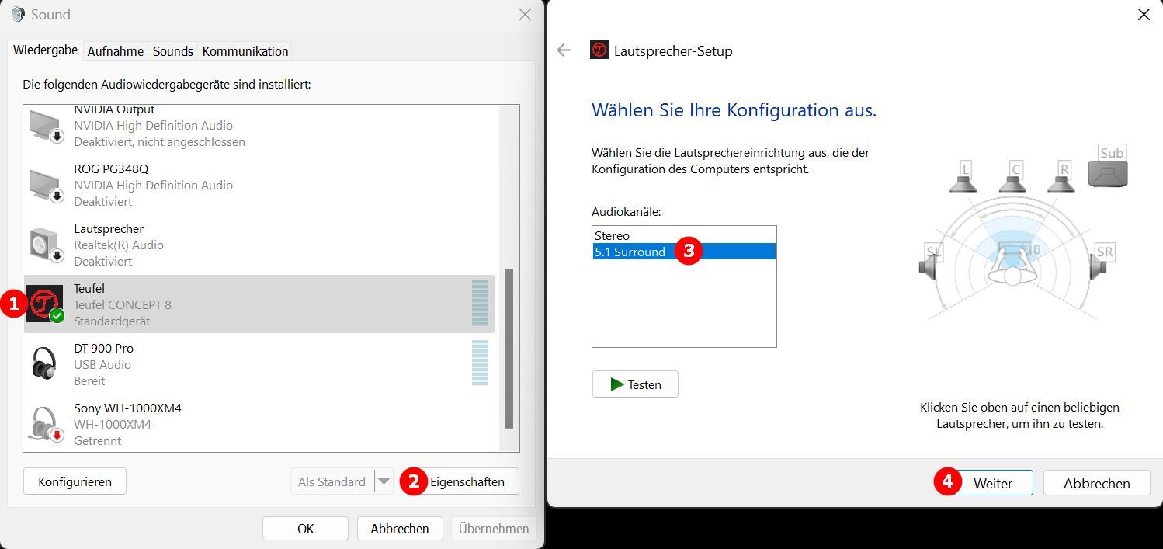Click the Als Standard button
Viewport: 1163px width, 549px height.
click(x=332, y=481)
